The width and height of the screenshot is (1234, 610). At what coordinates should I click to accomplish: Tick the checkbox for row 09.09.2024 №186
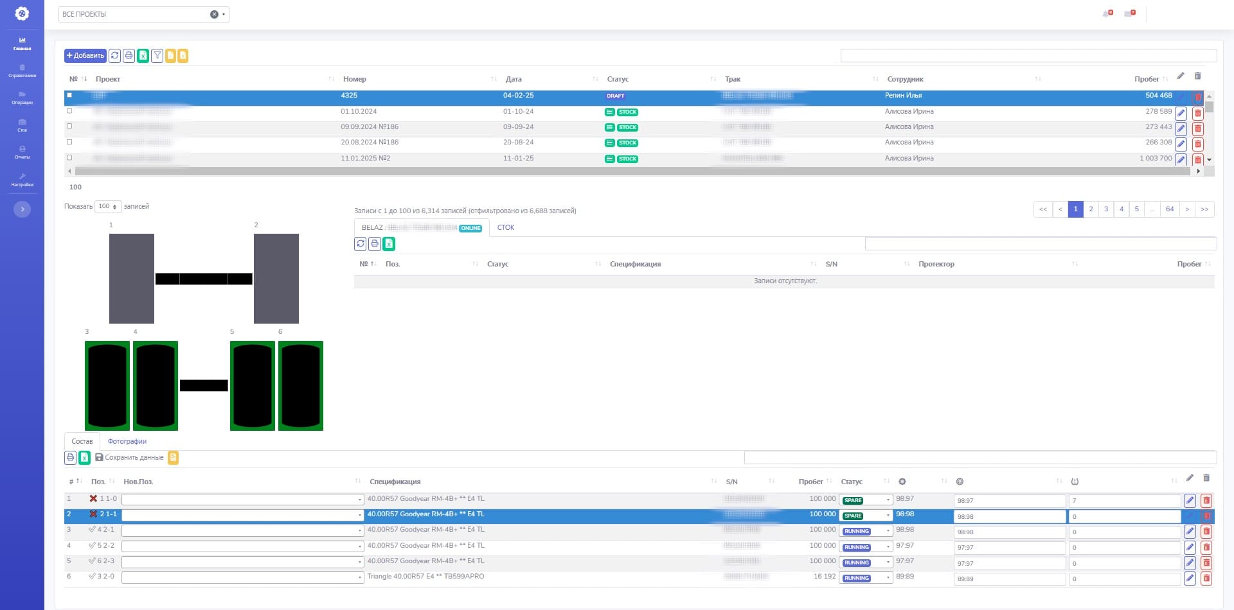point(69,126)
